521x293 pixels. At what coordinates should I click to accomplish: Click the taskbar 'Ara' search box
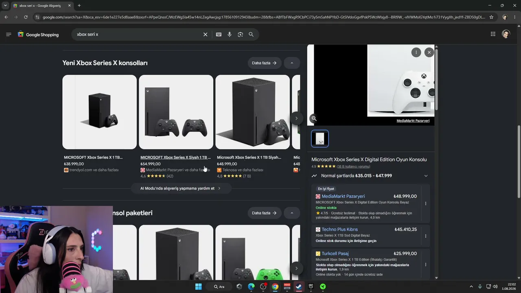point(219,286)
